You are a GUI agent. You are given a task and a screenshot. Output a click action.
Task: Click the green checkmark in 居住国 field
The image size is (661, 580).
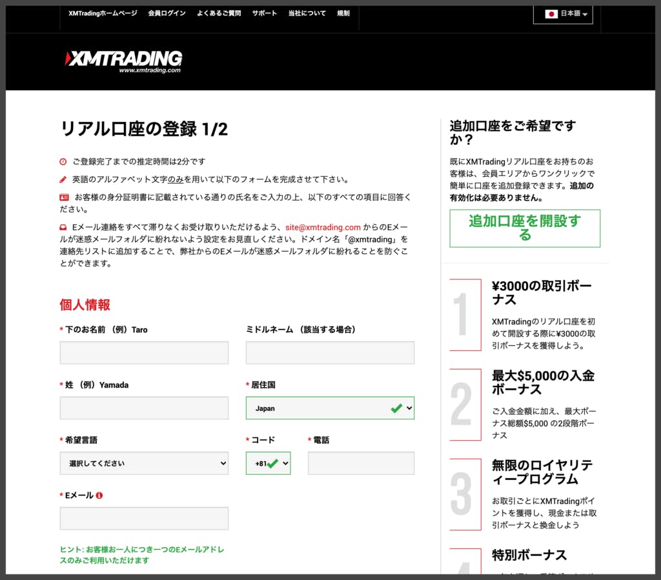click(x=396, y=408)
